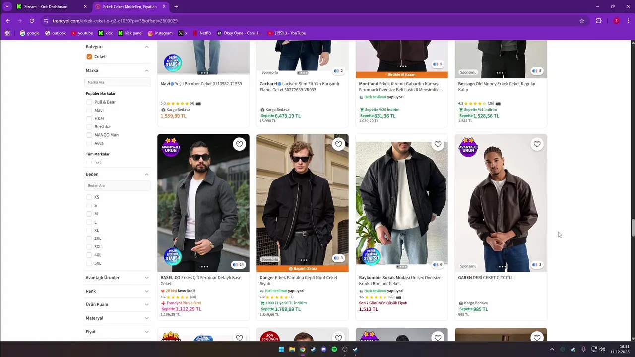Open a new browser tab
635x357 pixels.
click(x=176, y=7)
